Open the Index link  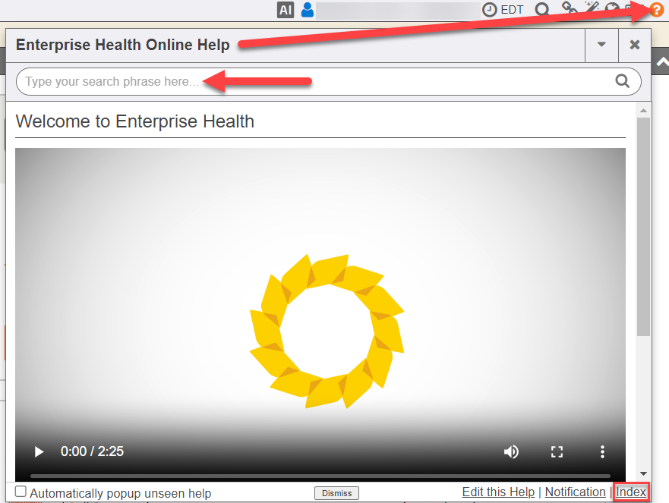631,492
